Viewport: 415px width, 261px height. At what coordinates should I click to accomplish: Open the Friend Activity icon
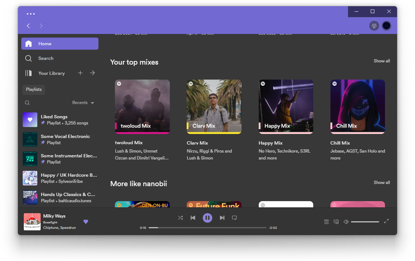(374, 26)
